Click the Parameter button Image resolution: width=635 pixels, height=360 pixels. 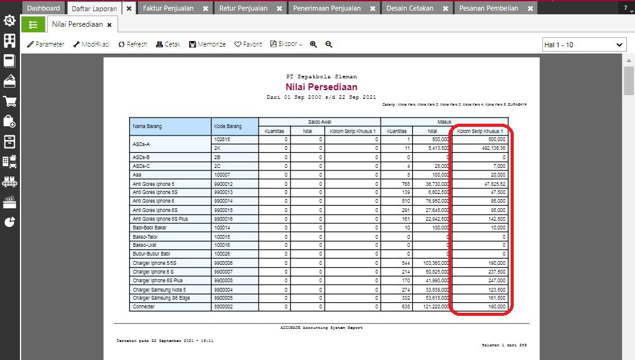(45, 44)
